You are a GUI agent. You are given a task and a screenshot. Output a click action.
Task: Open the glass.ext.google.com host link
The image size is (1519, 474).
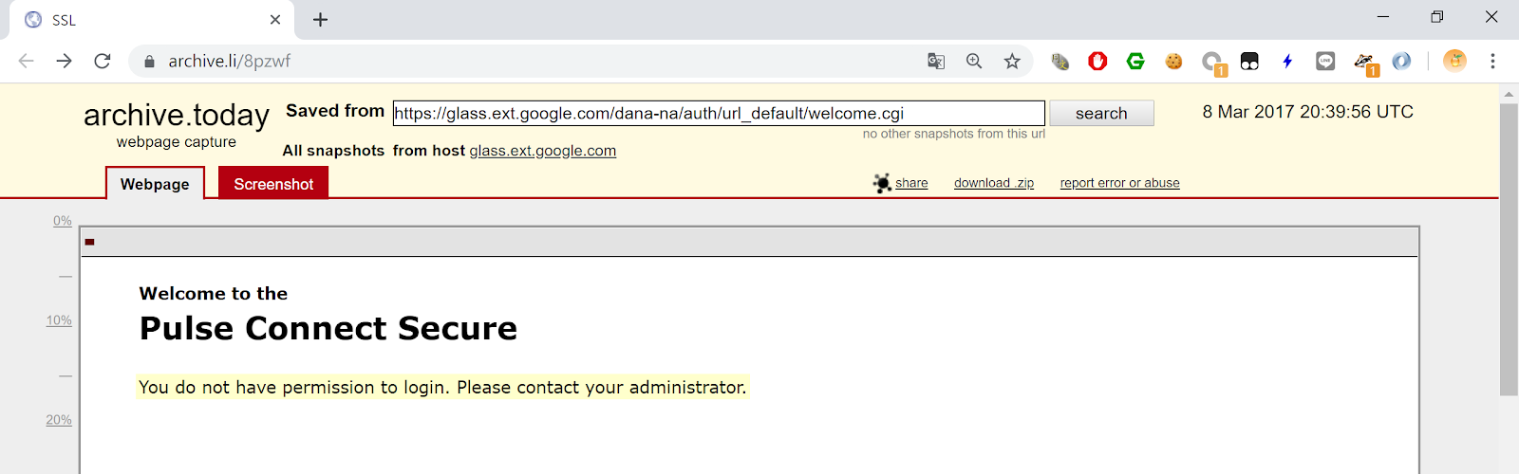(x=543, y=151)
